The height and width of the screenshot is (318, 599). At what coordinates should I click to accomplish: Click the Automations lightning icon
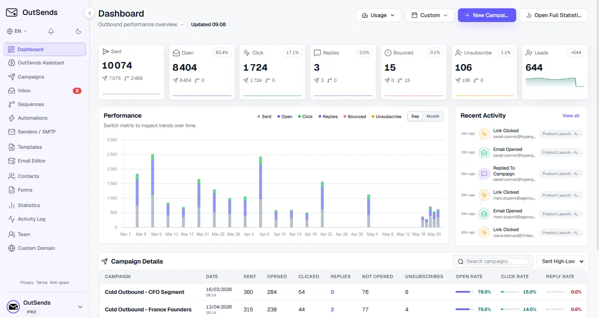click(x=11, y=118)
